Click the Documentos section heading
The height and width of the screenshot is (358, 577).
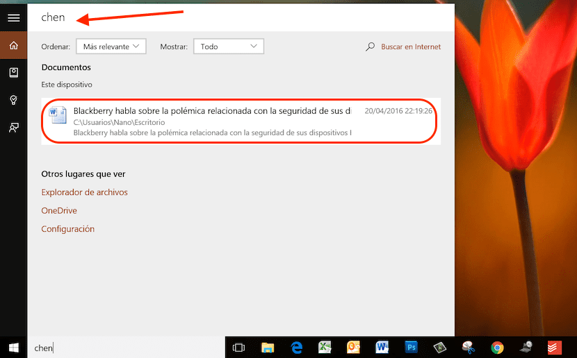pyautogui.click(x=66, y=67)
